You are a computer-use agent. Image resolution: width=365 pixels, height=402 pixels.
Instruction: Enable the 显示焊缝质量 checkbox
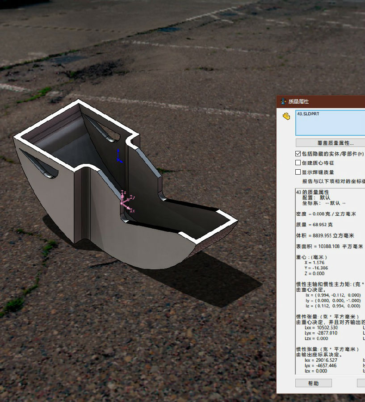(x=298, y=172)
